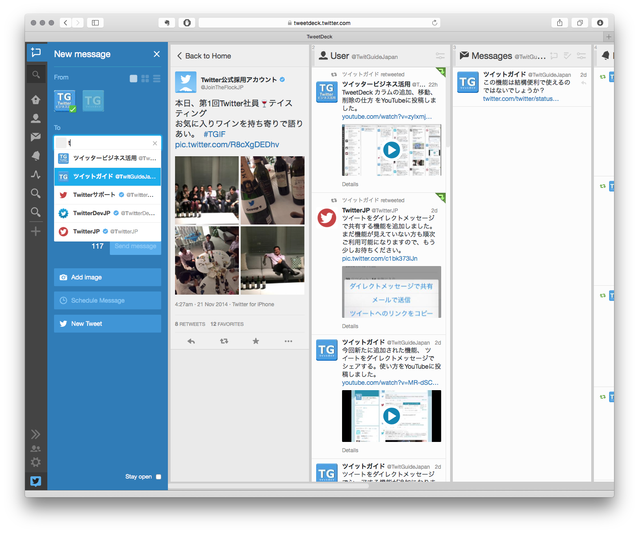Viewport: 639px width, 533px height.
Task: Jump to Messages column via envelope icon
Action: tap(36, 137)
